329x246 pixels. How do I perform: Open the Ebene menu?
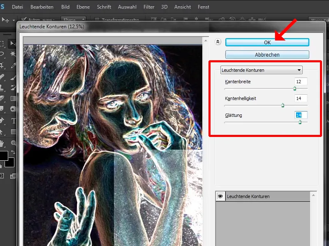point(83,7)
